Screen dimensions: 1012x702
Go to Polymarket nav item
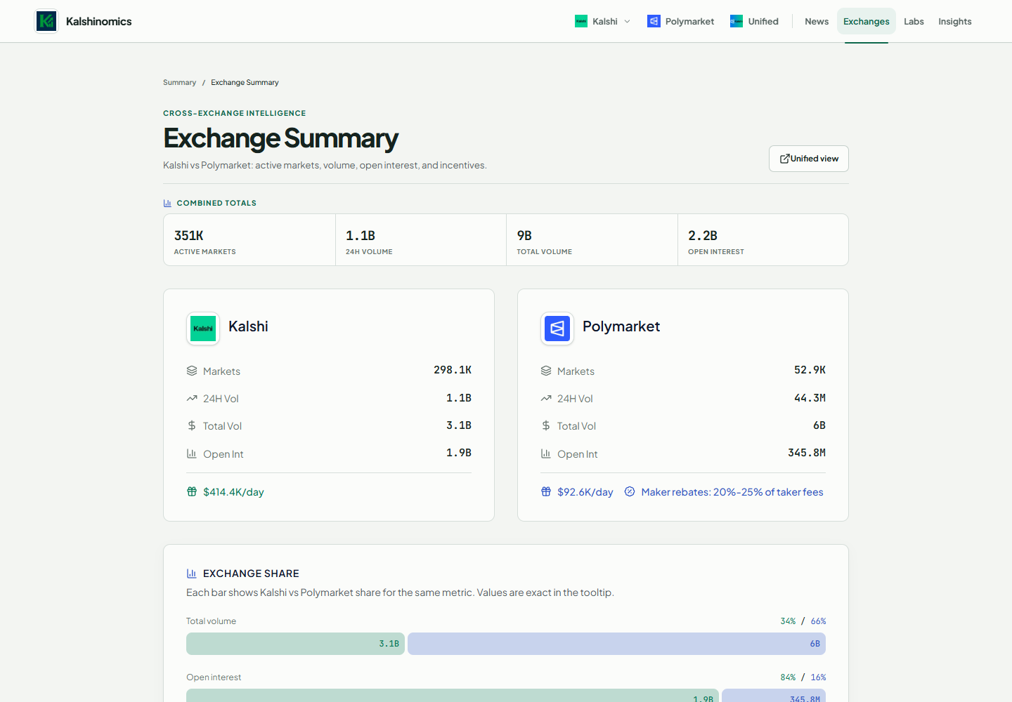(x=680, y=21)
